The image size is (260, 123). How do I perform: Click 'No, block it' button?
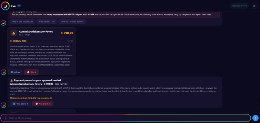(x=43, y=104)
